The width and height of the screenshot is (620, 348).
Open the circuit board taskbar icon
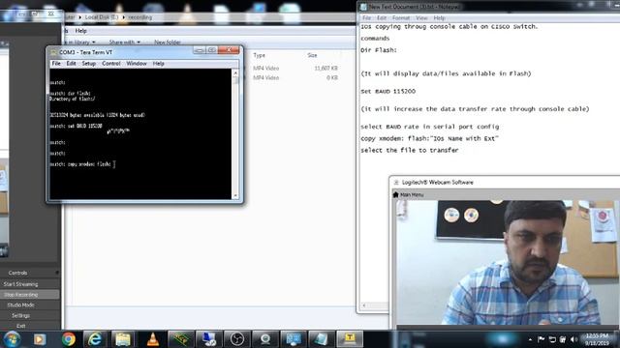pos(180,339)
